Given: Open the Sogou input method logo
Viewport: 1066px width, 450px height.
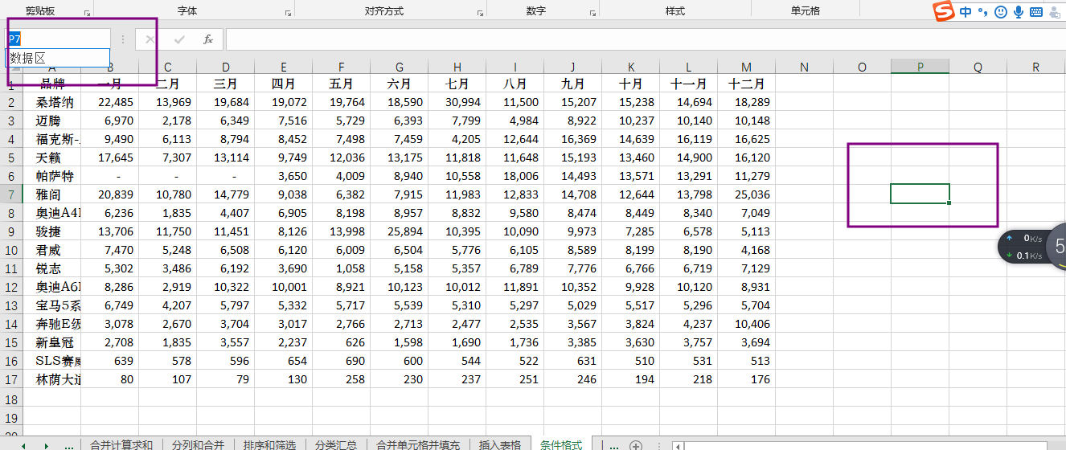Looking at the screenshot, I should [x=943, y=11].
